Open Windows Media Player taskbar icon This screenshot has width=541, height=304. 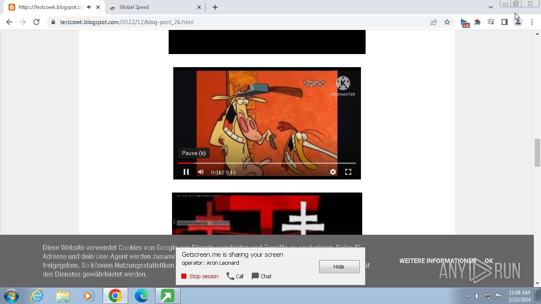pos(89,296)
